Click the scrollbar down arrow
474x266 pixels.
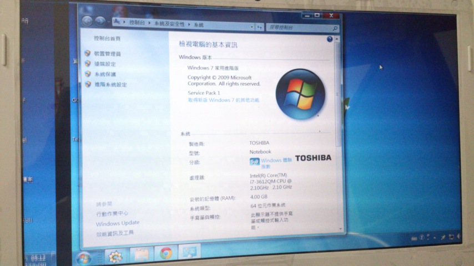(341, 229)
